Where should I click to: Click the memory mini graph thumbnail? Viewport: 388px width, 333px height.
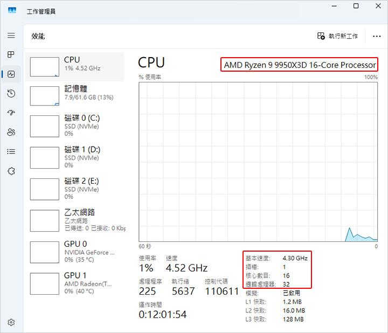pyautogui.click(x=45, y=96)
